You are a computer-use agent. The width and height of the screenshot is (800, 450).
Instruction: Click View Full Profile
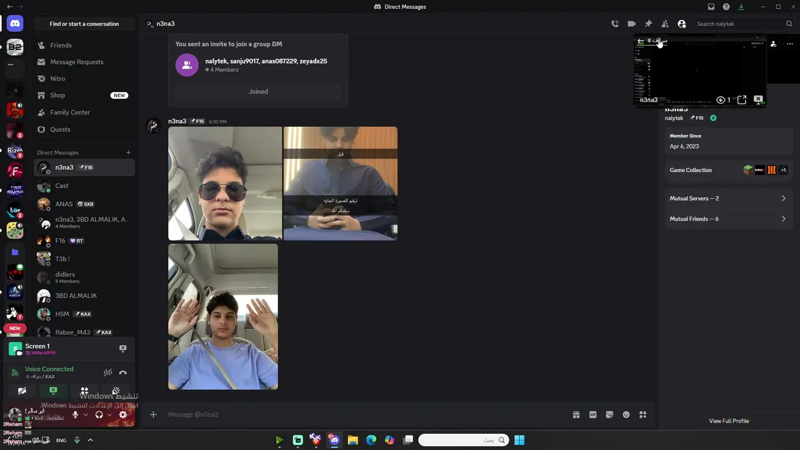(x=729, y=421)
